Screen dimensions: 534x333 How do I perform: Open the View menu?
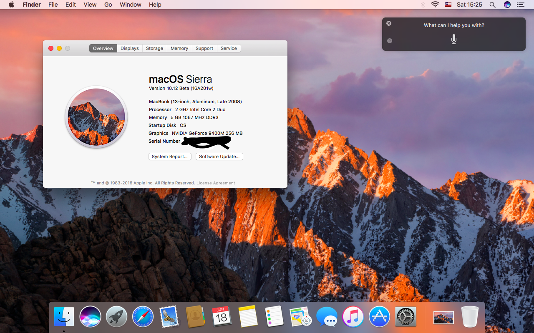pos(90,5)
